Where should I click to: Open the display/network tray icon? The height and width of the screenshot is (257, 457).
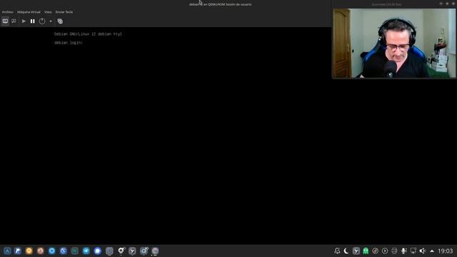(x=413, y=251)
